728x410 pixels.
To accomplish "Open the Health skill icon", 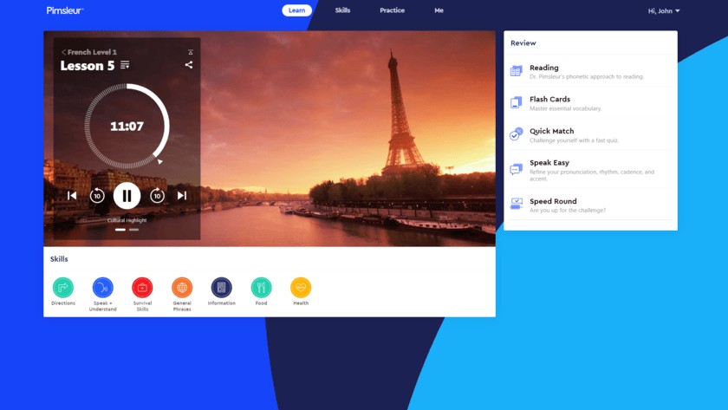I will coord(301,288).
